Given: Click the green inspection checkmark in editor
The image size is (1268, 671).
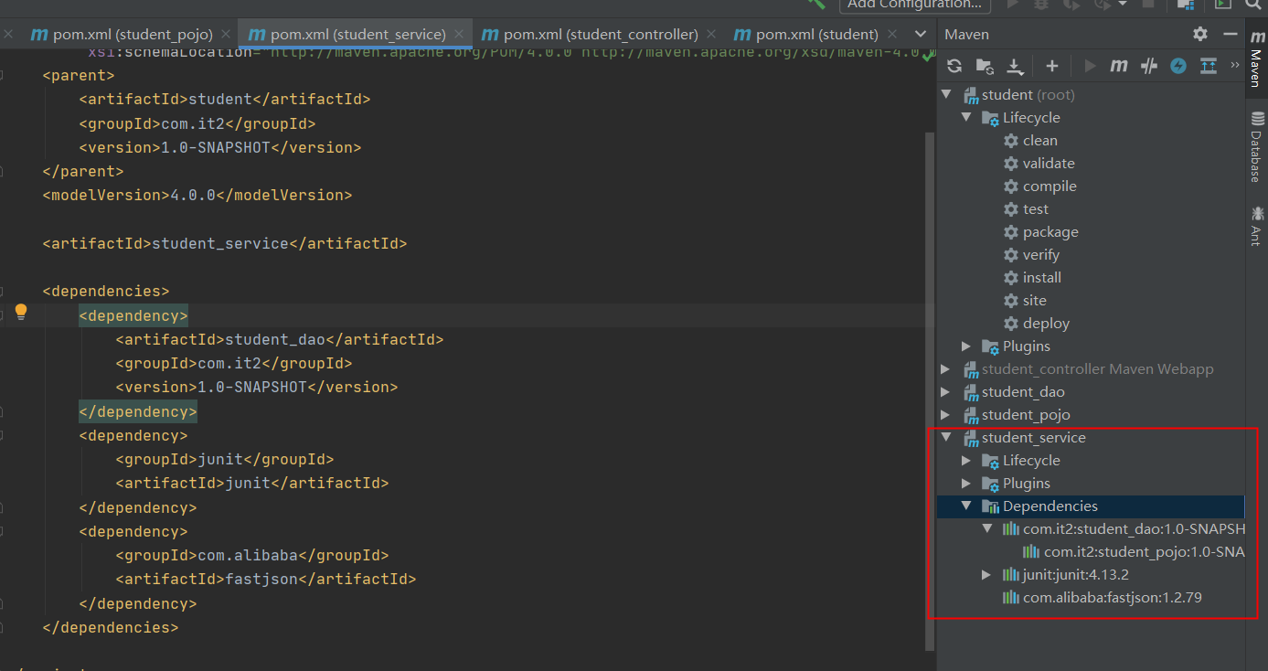Looking at the screenshot, I should pos(928,55).
